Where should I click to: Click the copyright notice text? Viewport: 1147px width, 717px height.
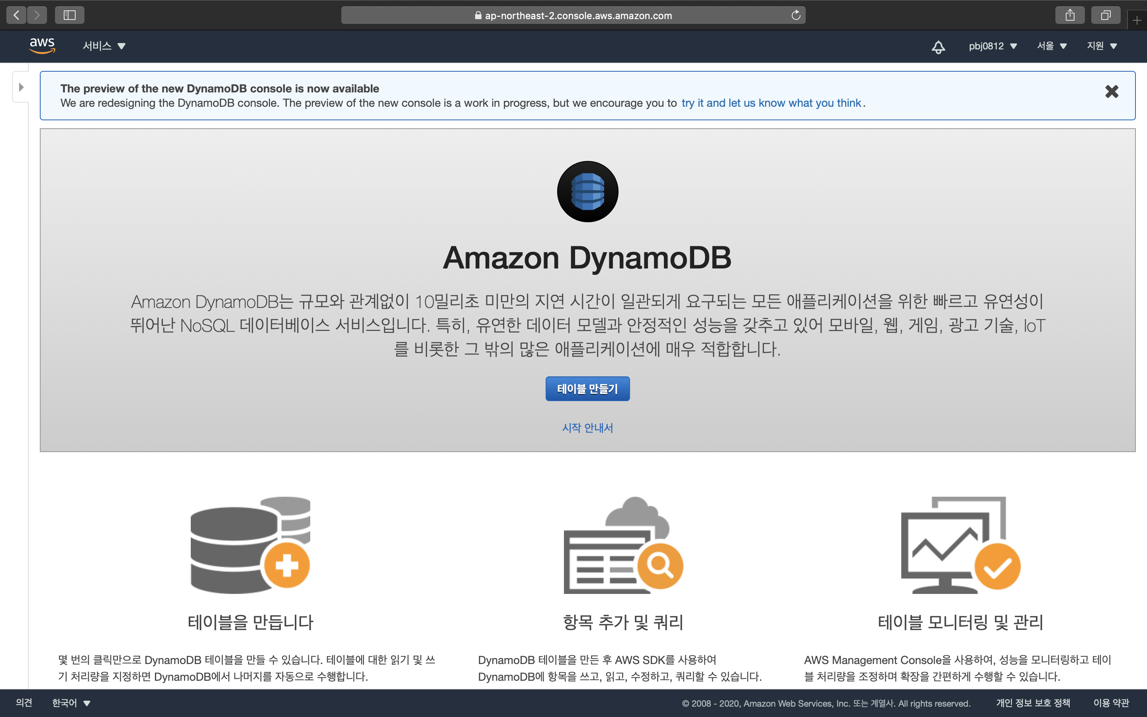click(x=826, y=703)
